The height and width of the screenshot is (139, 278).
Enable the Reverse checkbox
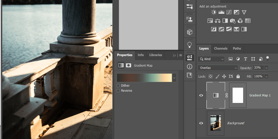118,91
